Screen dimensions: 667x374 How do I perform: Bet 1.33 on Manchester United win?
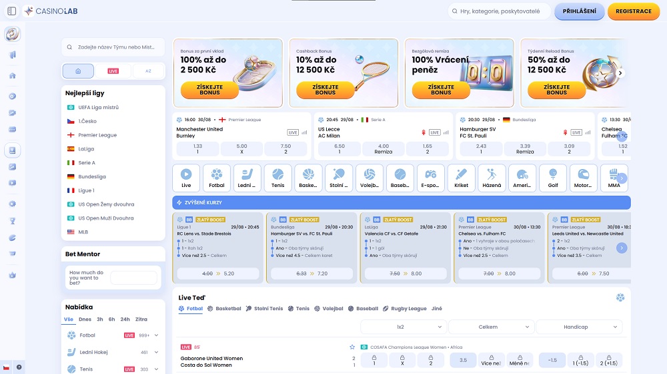pyautogui.click(x=198, y=149)
